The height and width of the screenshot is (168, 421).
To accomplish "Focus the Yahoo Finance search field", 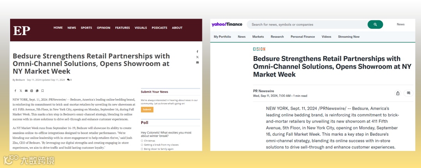I will (308, 24).
